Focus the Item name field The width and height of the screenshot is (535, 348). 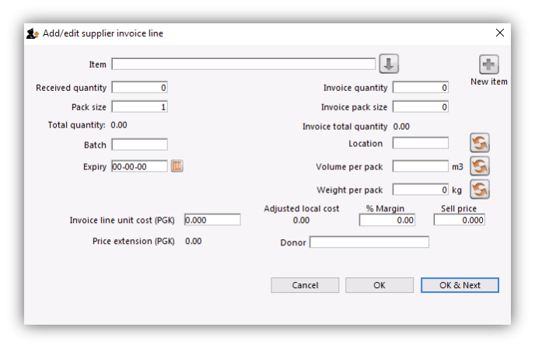[243, 64]
